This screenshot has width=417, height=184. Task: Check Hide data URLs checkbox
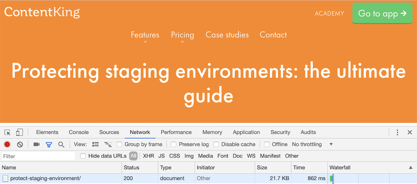pyautogui.click(x=83, y=156)
